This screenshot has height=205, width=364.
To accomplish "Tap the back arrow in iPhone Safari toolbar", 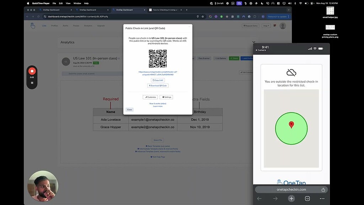I will click(x=259, y=198).
